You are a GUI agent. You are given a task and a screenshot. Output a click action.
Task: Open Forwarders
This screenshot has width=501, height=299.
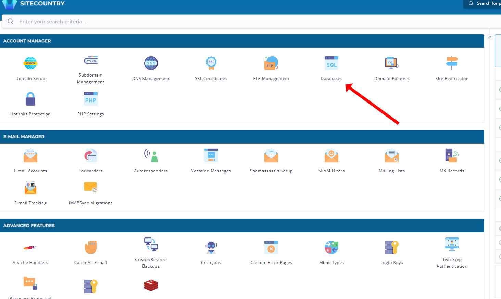(x=90, y=161)
